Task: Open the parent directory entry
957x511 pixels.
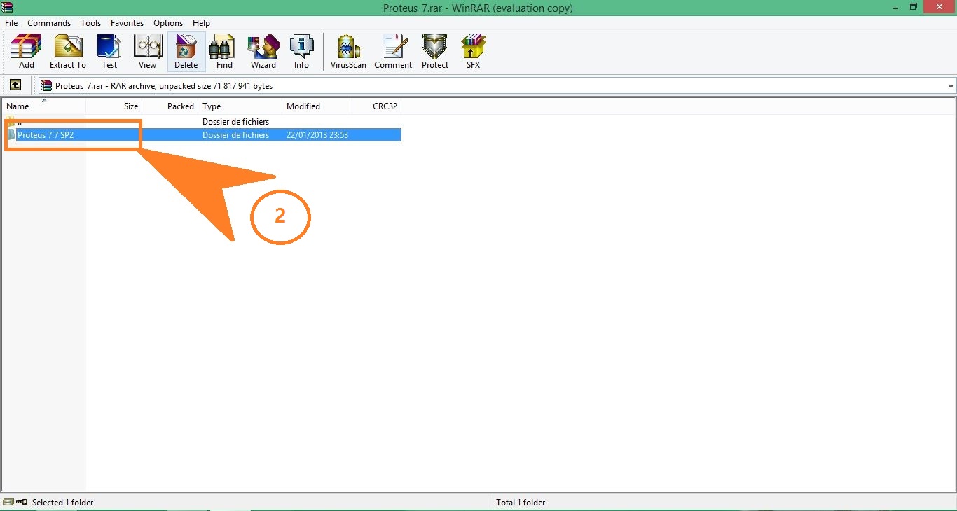Action: (21, 121)
